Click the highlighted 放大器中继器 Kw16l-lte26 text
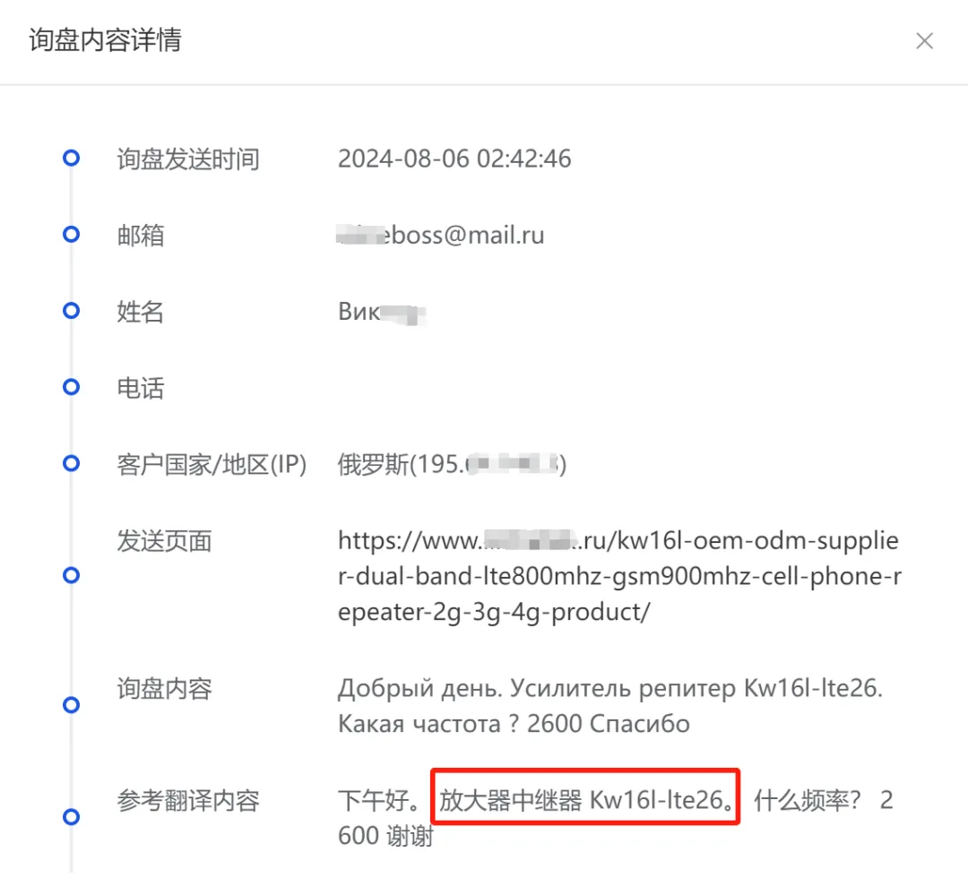The height and width of the screenshot is (895, 968). (x=586, y=801)
